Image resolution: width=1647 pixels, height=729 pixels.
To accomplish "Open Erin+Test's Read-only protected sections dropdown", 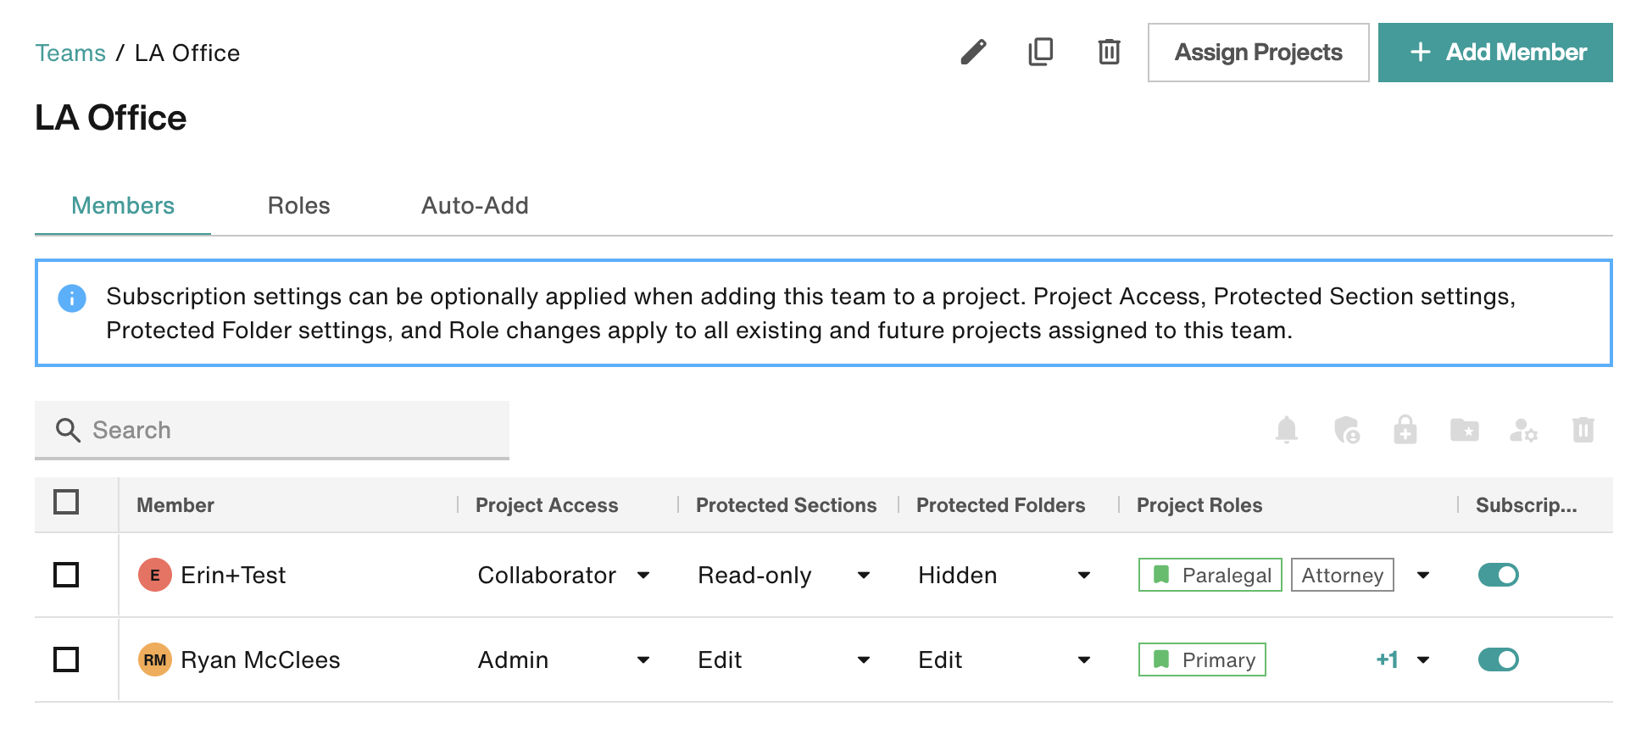I will click(785, 575).
